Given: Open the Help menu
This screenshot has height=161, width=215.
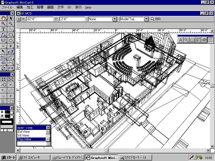Looking at the screenshot, I should click(88, 8).
